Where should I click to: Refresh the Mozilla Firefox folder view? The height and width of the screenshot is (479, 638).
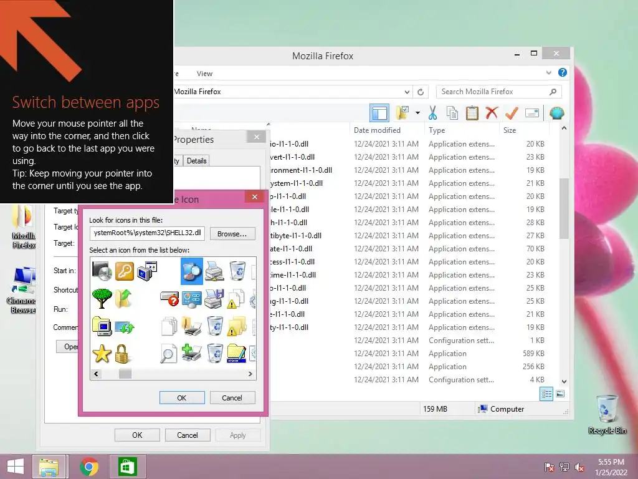click(x=421, y=92)
